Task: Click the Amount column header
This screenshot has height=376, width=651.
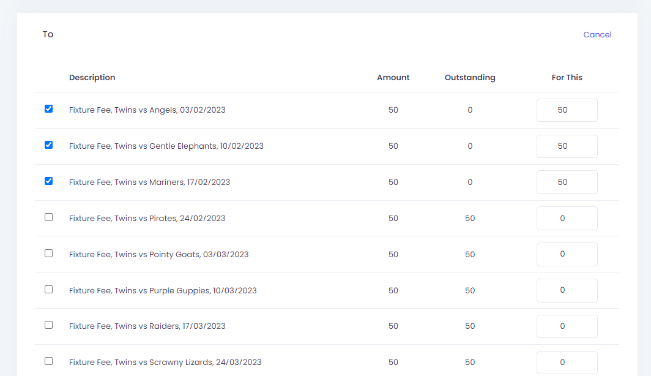Action: [x=393, y=78]
